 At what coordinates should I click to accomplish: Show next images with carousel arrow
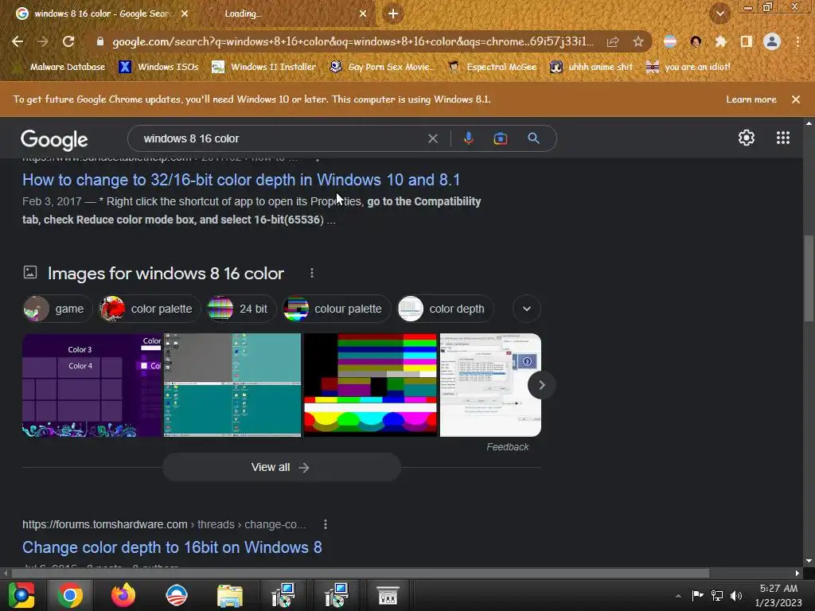[541, 385]
